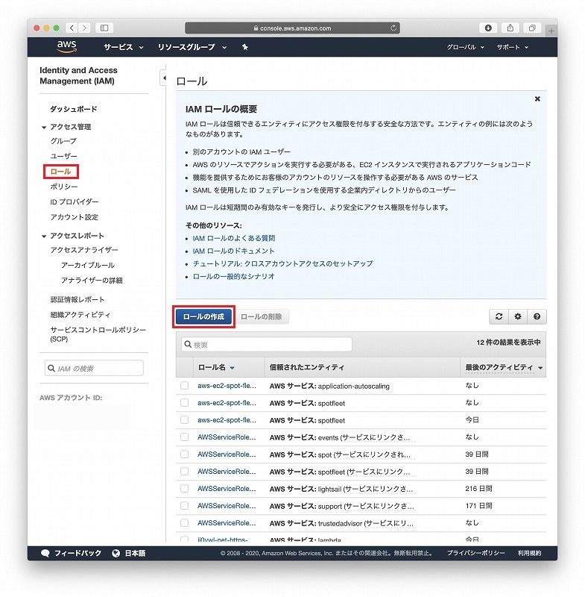
Task: Open サービスコントロールポリシー (SCP) in sidebar
Action: [98, 334]
